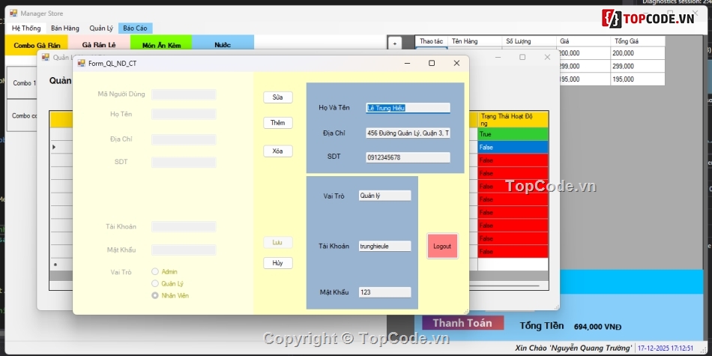The image size is (712, 356).
Task: Open the Bán Hàng menu
Action: pos(65,28)
